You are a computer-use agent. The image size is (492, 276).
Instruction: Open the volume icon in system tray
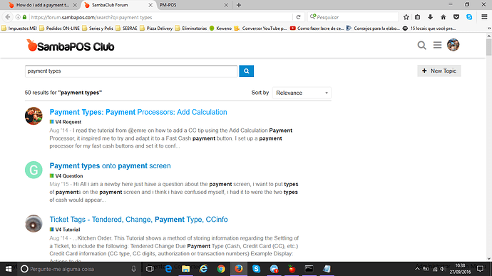coord(442,269)
